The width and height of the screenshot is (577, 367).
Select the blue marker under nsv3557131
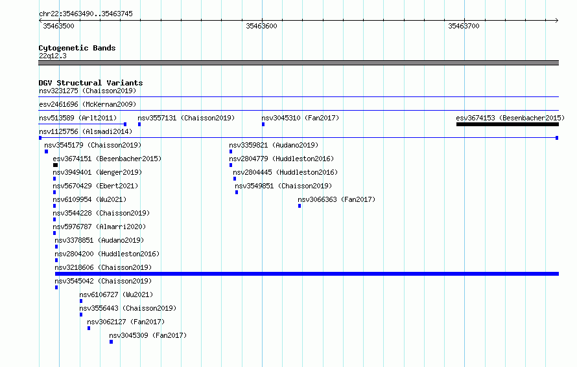[x=139, y=124]
